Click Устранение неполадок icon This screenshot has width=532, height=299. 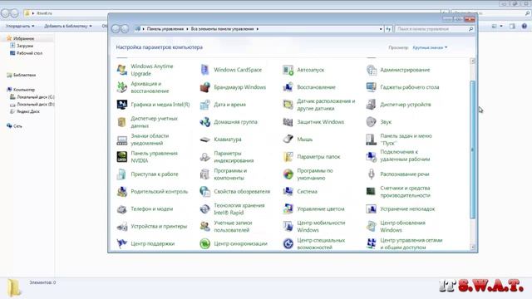[372, 208]
